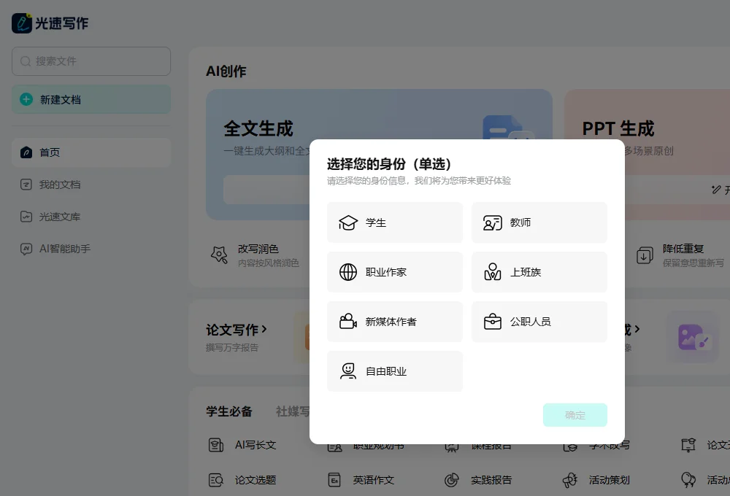Select the 学生 identity option
Viewport: 730px width, 496px height.
click(395, 222)
